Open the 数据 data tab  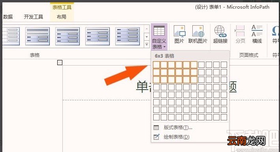[8, 17]
